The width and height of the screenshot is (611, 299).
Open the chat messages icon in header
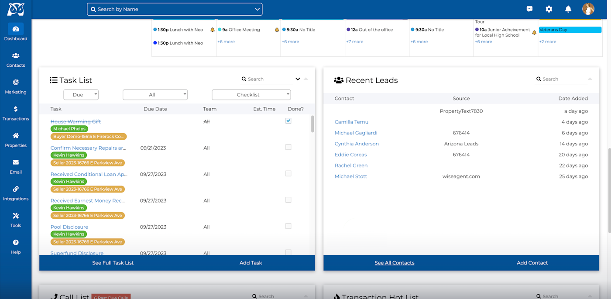529,9
